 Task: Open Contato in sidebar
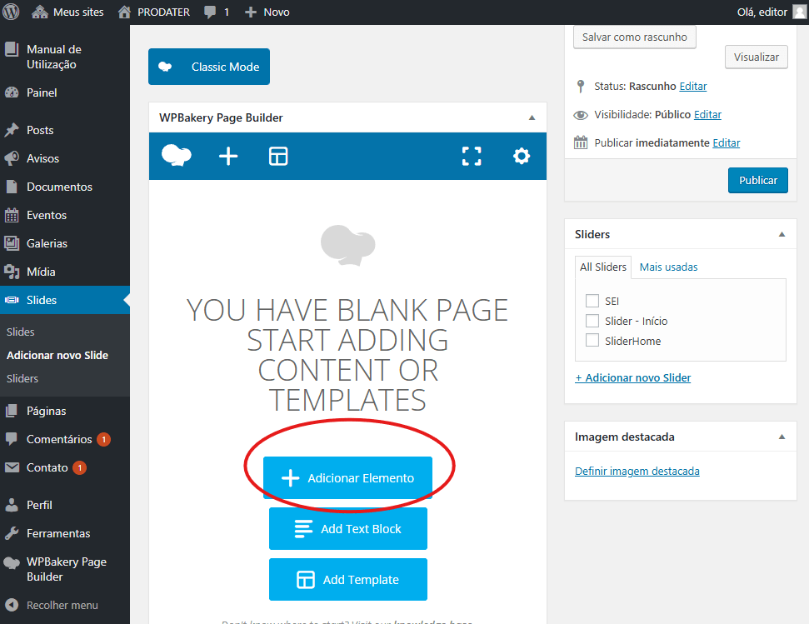tap(65, 467)
